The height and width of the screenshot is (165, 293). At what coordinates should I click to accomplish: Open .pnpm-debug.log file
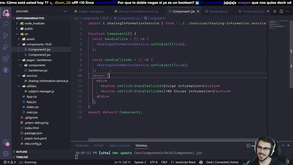pos(37,123)
